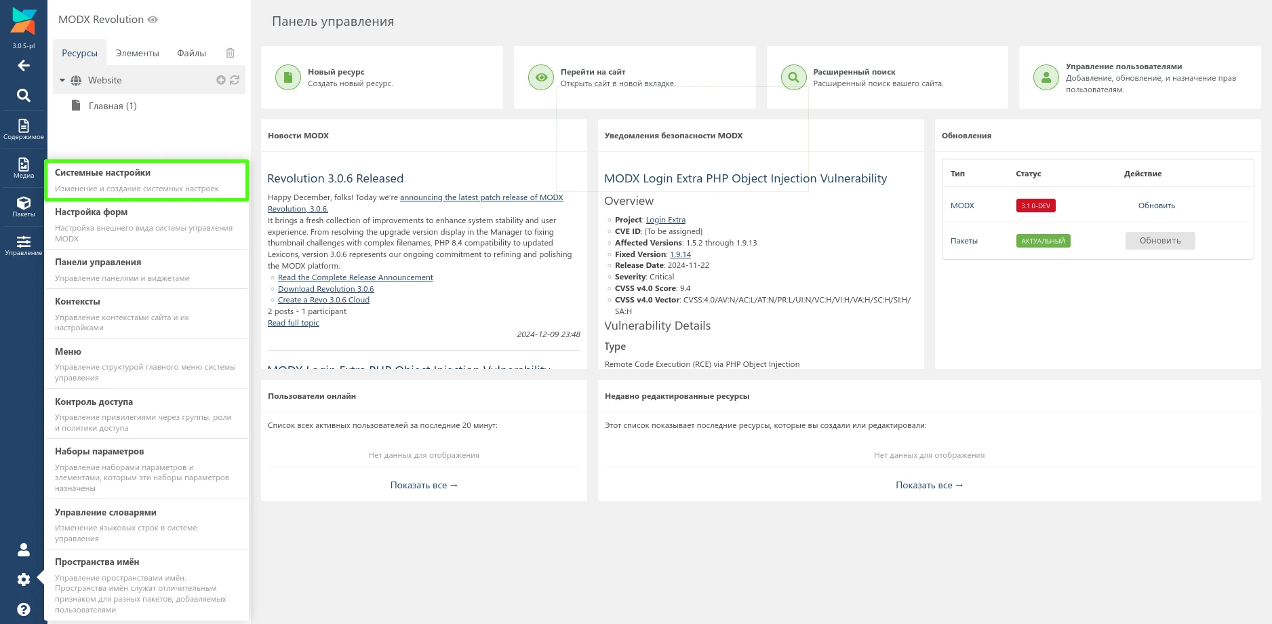The height and width of the screenshot is (624, 1272).
Task: Toggle site preview eye icon near MODX Revolution
Action: 153,20
